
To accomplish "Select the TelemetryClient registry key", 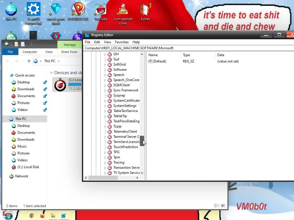I will click(125, 131).
